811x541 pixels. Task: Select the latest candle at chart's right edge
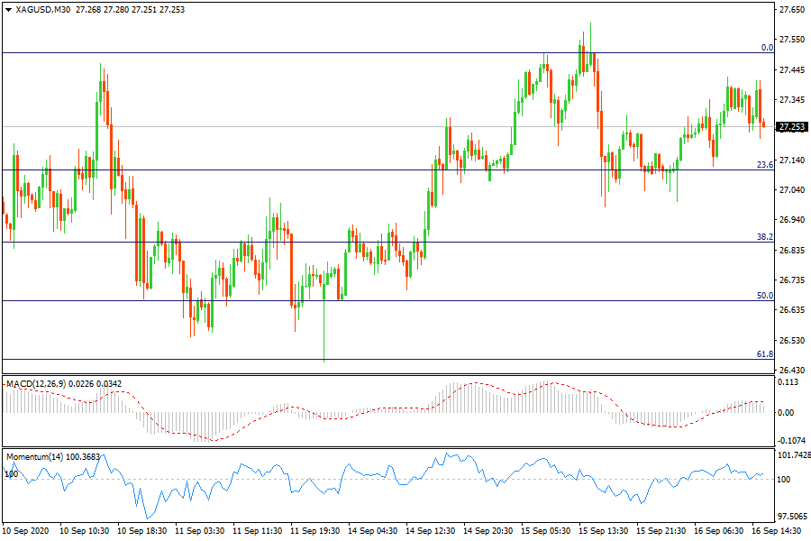coord(764,124)
